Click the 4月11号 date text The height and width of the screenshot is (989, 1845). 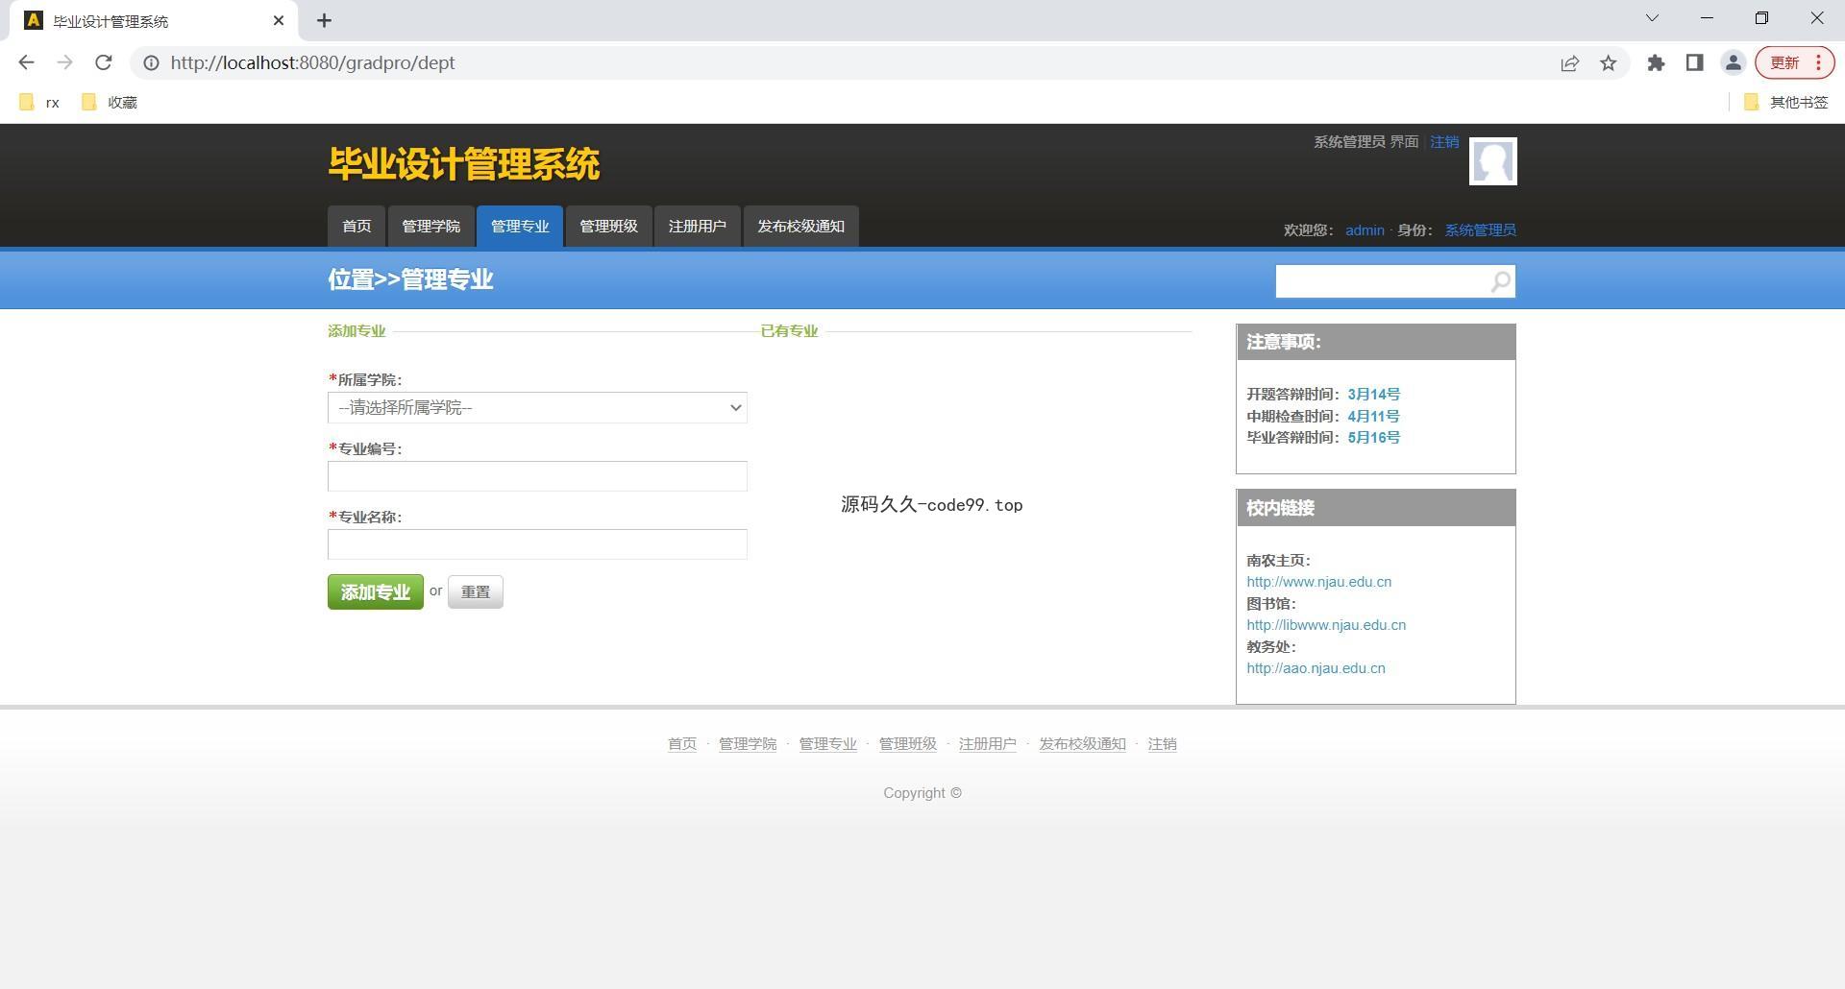pyautogui.click(x=1373, y=417)
